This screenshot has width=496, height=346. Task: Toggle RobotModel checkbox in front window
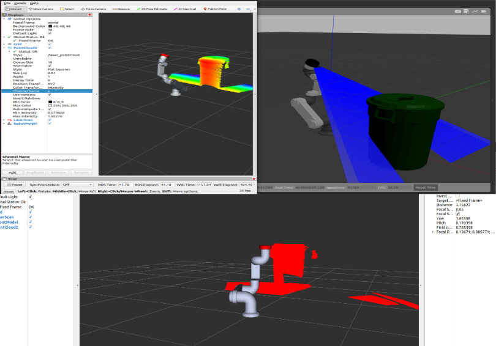coord(50,123)
